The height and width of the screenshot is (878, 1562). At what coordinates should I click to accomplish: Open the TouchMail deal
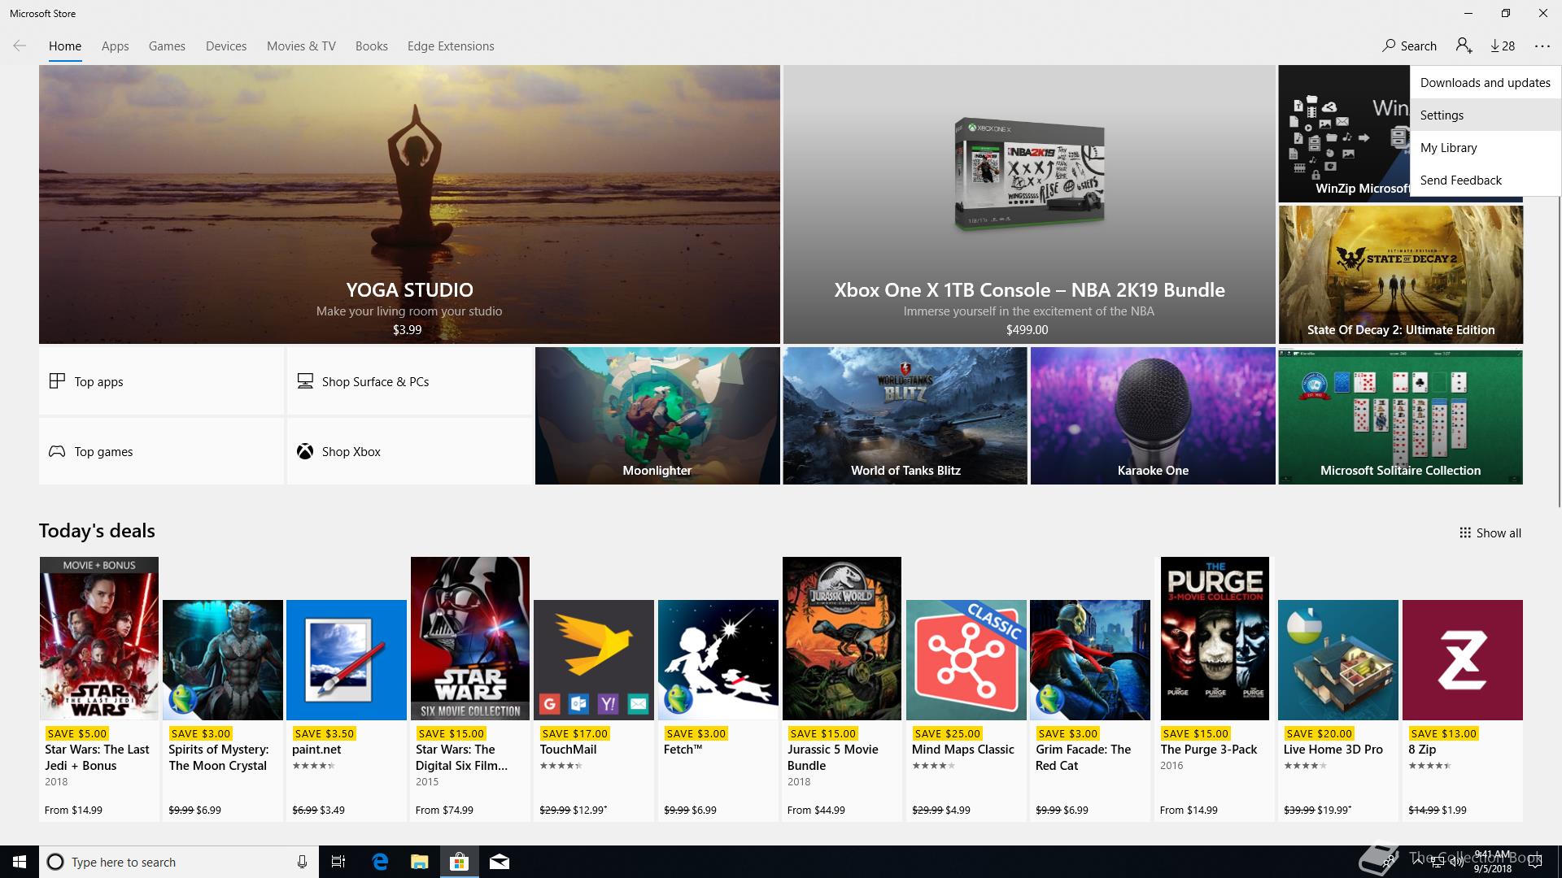[x=594, y=710]
